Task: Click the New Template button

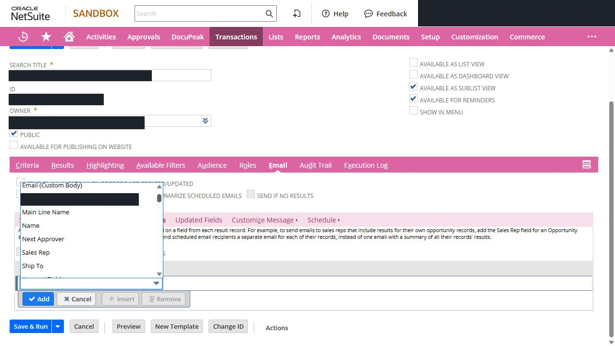Action: [177, 326]
